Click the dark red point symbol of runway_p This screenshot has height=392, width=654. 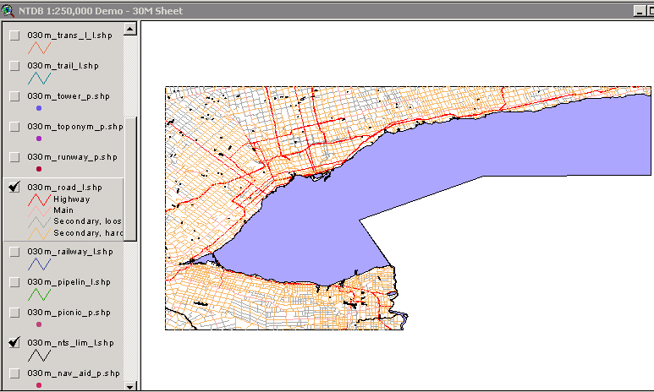click(x=39, y=169)
